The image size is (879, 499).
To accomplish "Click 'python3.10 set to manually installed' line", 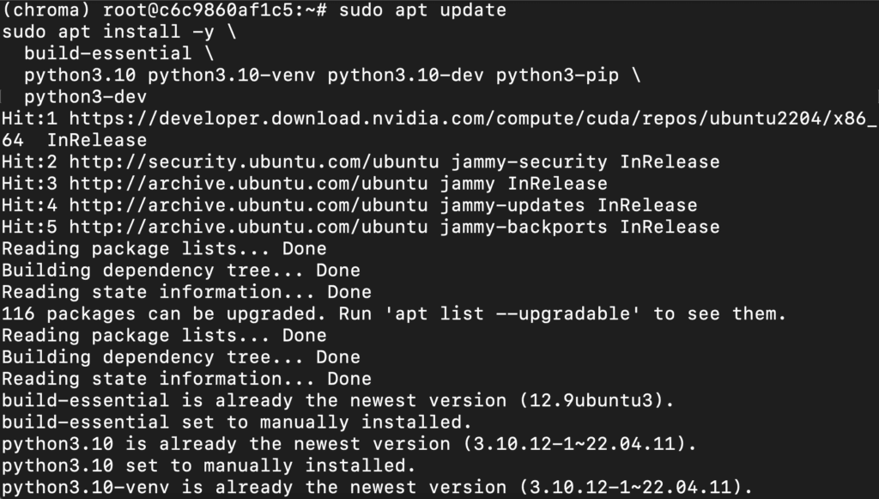I will click(x=209, y=466).
